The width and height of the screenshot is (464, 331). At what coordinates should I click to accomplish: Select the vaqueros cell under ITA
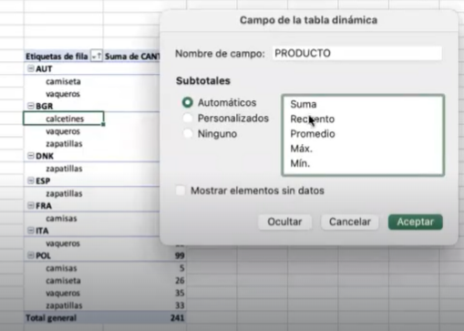pos(64,243)
